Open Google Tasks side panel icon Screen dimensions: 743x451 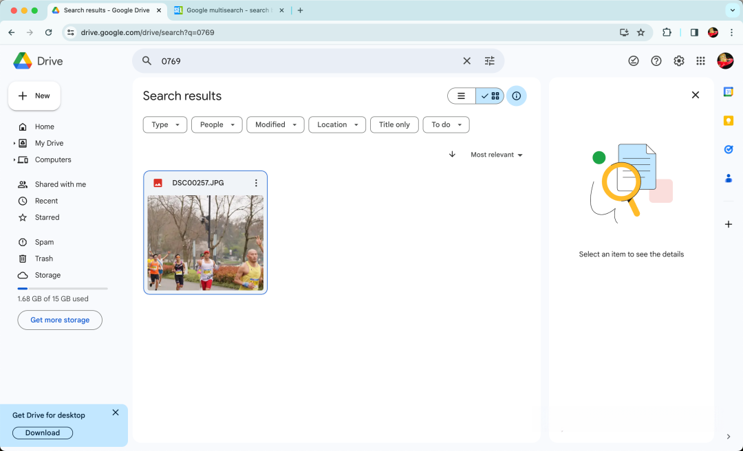[729, 150]
